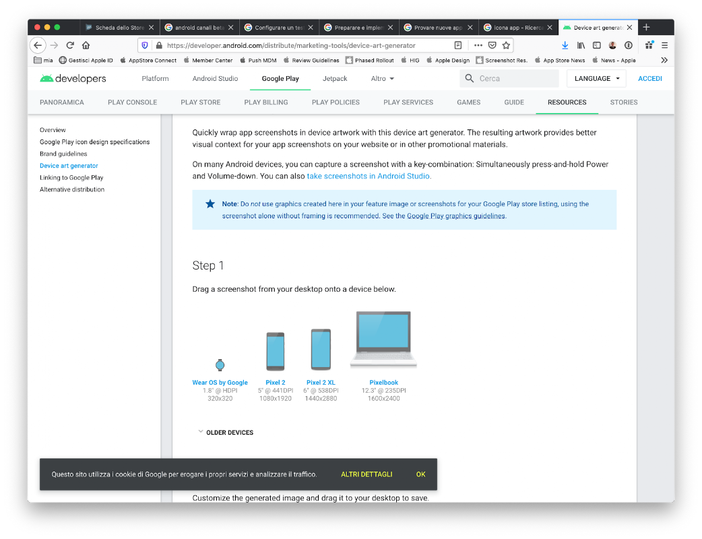The width and height of the screenshot is (702, 539).
Task: Choose the Pixelbook laptop device image
Action: pyautogui.click(x=383, y=340)
